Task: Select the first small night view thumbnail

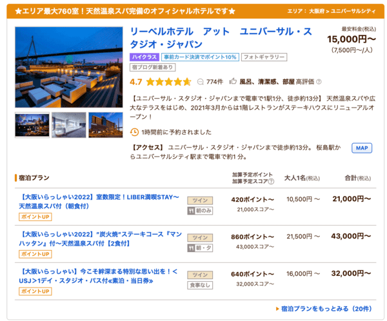Action: pyautogui.click(x=32, y=125)
